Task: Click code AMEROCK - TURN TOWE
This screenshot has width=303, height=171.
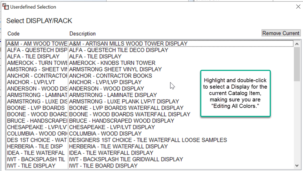Action: tap(37, 63)
